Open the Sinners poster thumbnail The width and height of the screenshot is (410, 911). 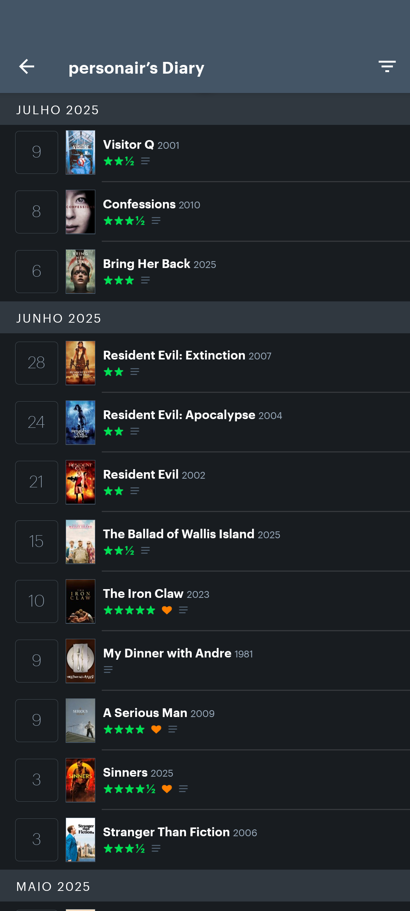point(80,780)
